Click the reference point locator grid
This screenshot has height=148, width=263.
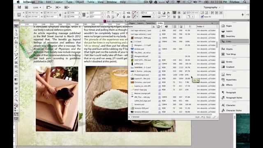coord(19,15)
